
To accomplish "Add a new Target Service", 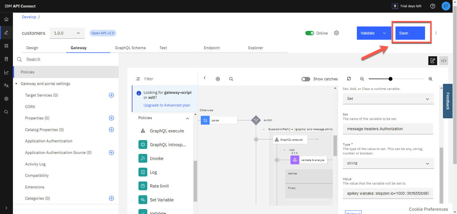I will pos(111,95).
